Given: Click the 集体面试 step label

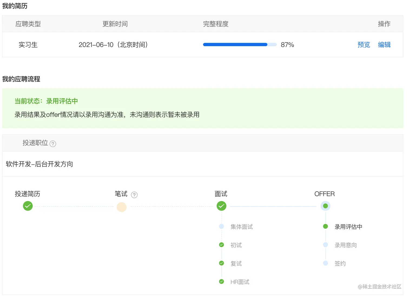Looking at the screenshot, I should (x=242, y=227).
